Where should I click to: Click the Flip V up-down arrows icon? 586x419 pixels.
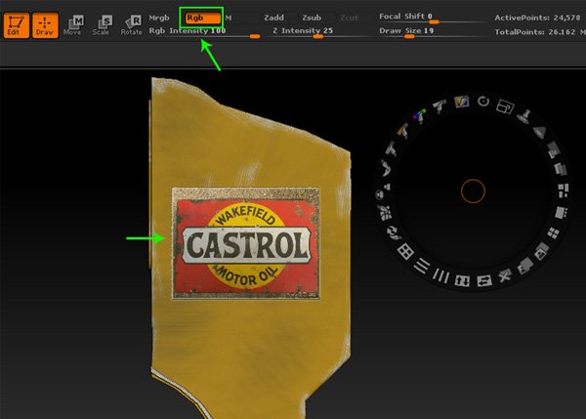tap(462, 280)
